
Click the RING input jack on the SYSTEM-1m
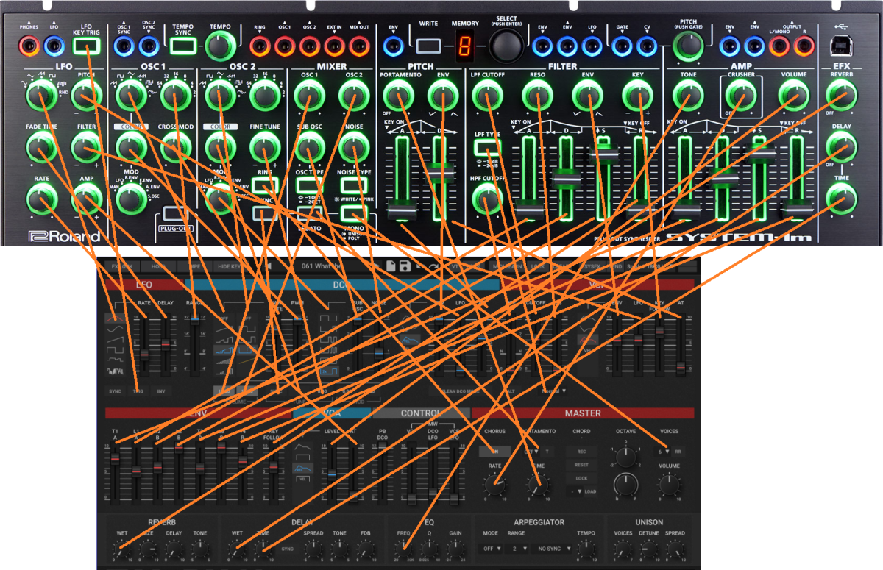click(259, 46)
